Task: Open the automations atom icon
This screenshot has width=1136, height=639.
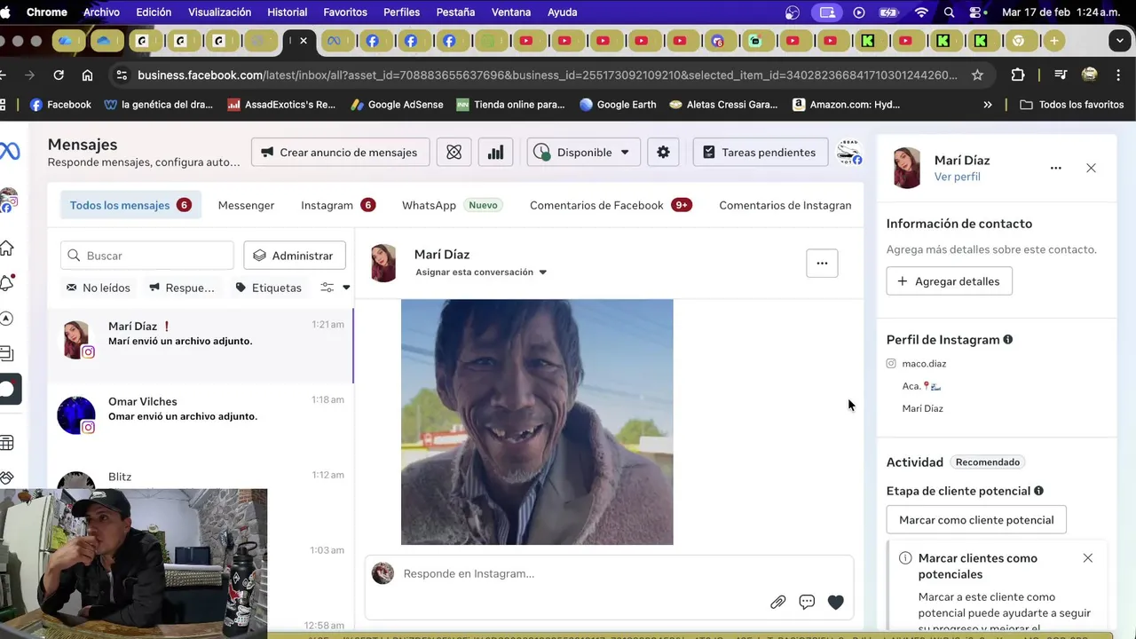Action: pos(454,152)
